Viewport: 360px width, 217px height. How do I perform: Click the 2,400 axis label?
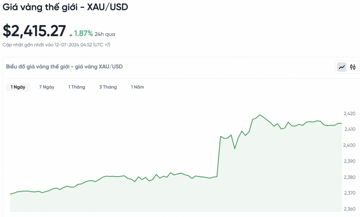pos(349,145)
